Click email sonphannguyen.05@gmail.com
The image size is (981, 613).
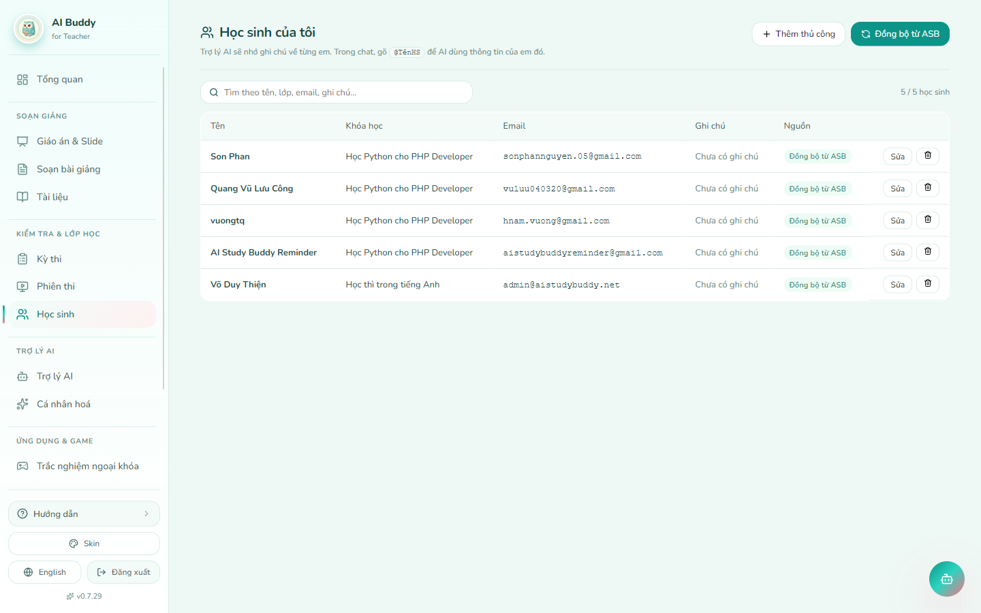(x=572, y=157)
